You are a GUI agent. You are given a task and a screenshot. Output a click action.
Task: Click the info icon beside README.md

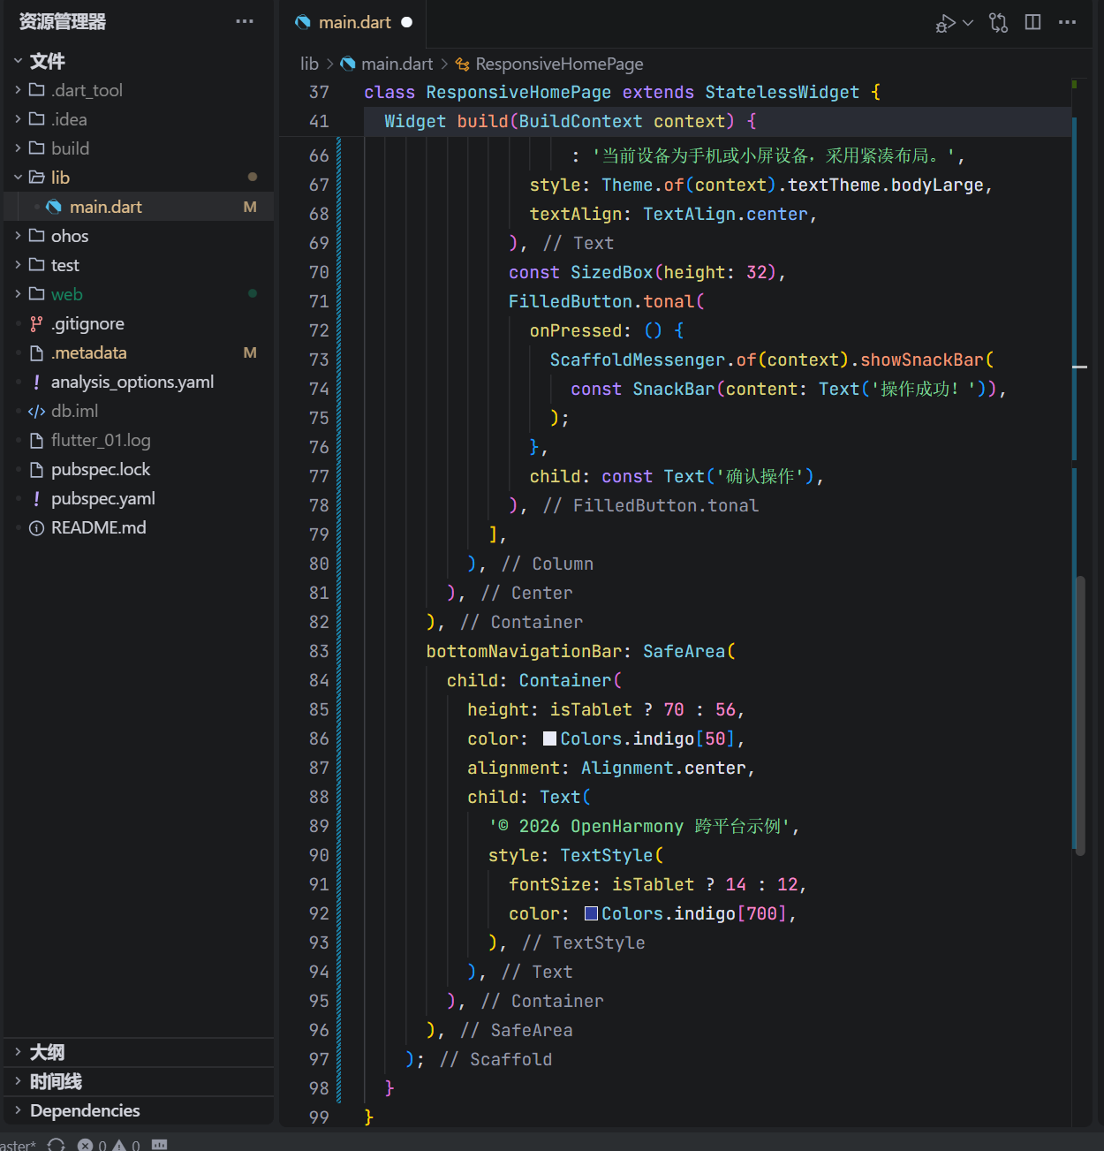[36, 528]
